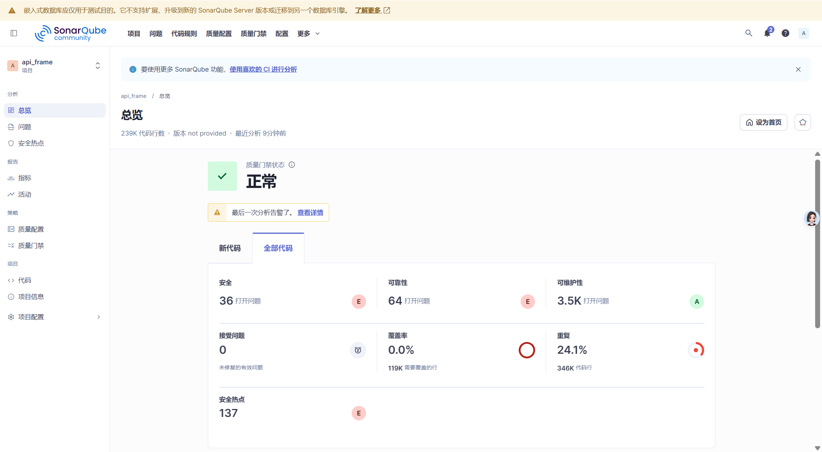Switch to the 新代码 tab
The width and height of the screenshot is (822, 452).
[x=230, y=248]
